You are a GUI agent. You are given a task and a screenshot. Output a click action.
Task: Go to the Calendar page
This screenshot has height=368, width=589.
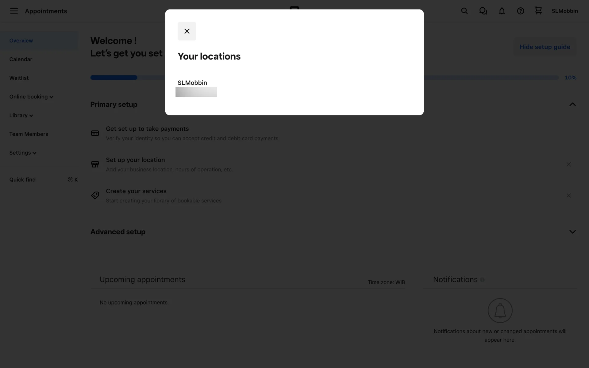coord(21,59)
